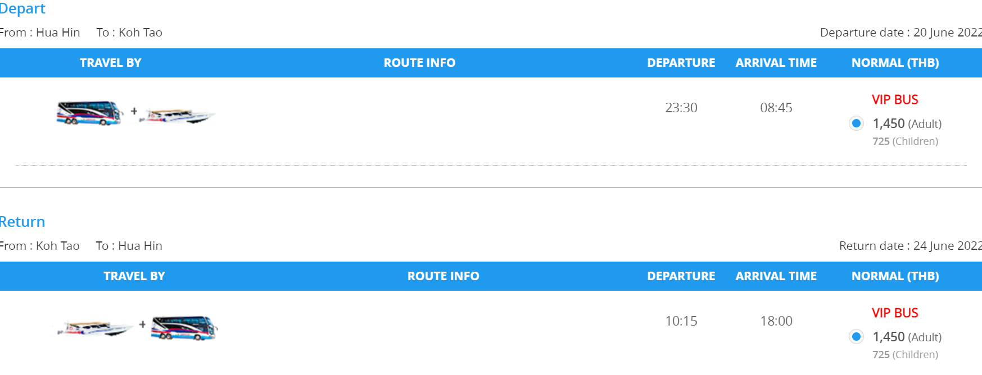
Task: Click the Return section heading
Action: click(22, 222)
